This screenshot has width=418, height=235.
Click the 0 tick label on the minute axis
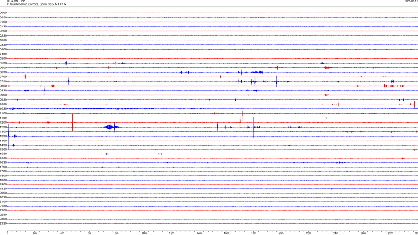pos(7,233)
